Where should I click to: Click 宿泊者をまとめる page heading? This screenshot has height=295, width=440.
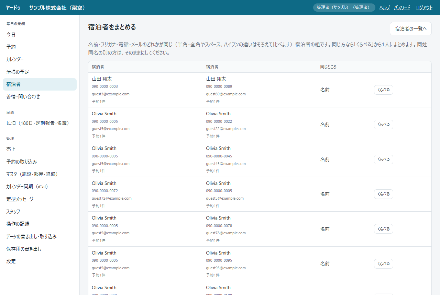click(112, 27)
